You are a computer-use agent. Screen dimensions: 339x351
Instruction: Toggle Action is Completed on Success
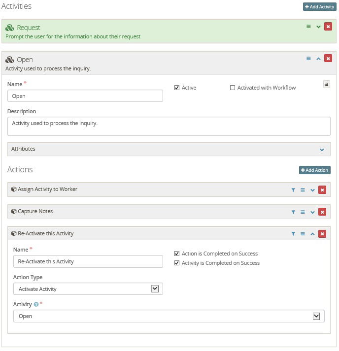click(177, 254)
